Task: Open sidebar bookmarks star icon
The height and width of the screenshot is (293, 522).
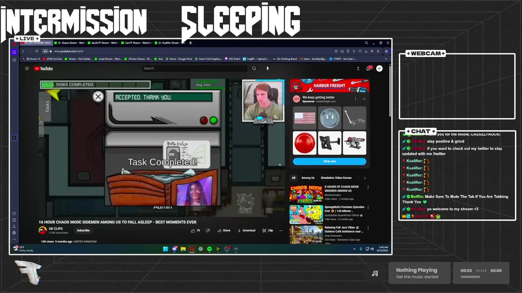Action: 14,60
